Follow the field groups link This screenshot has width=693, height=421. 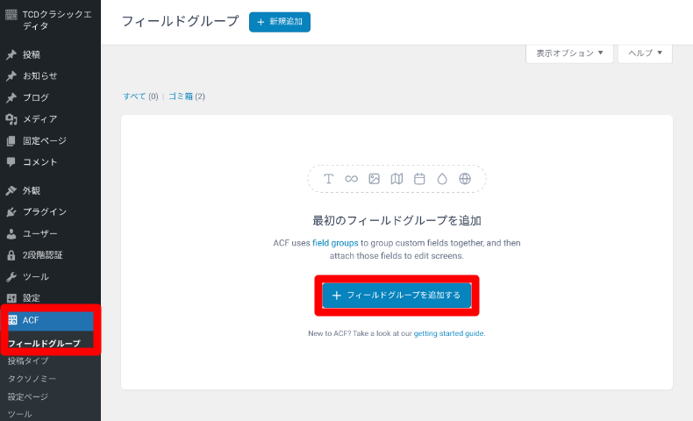(335, 243)
